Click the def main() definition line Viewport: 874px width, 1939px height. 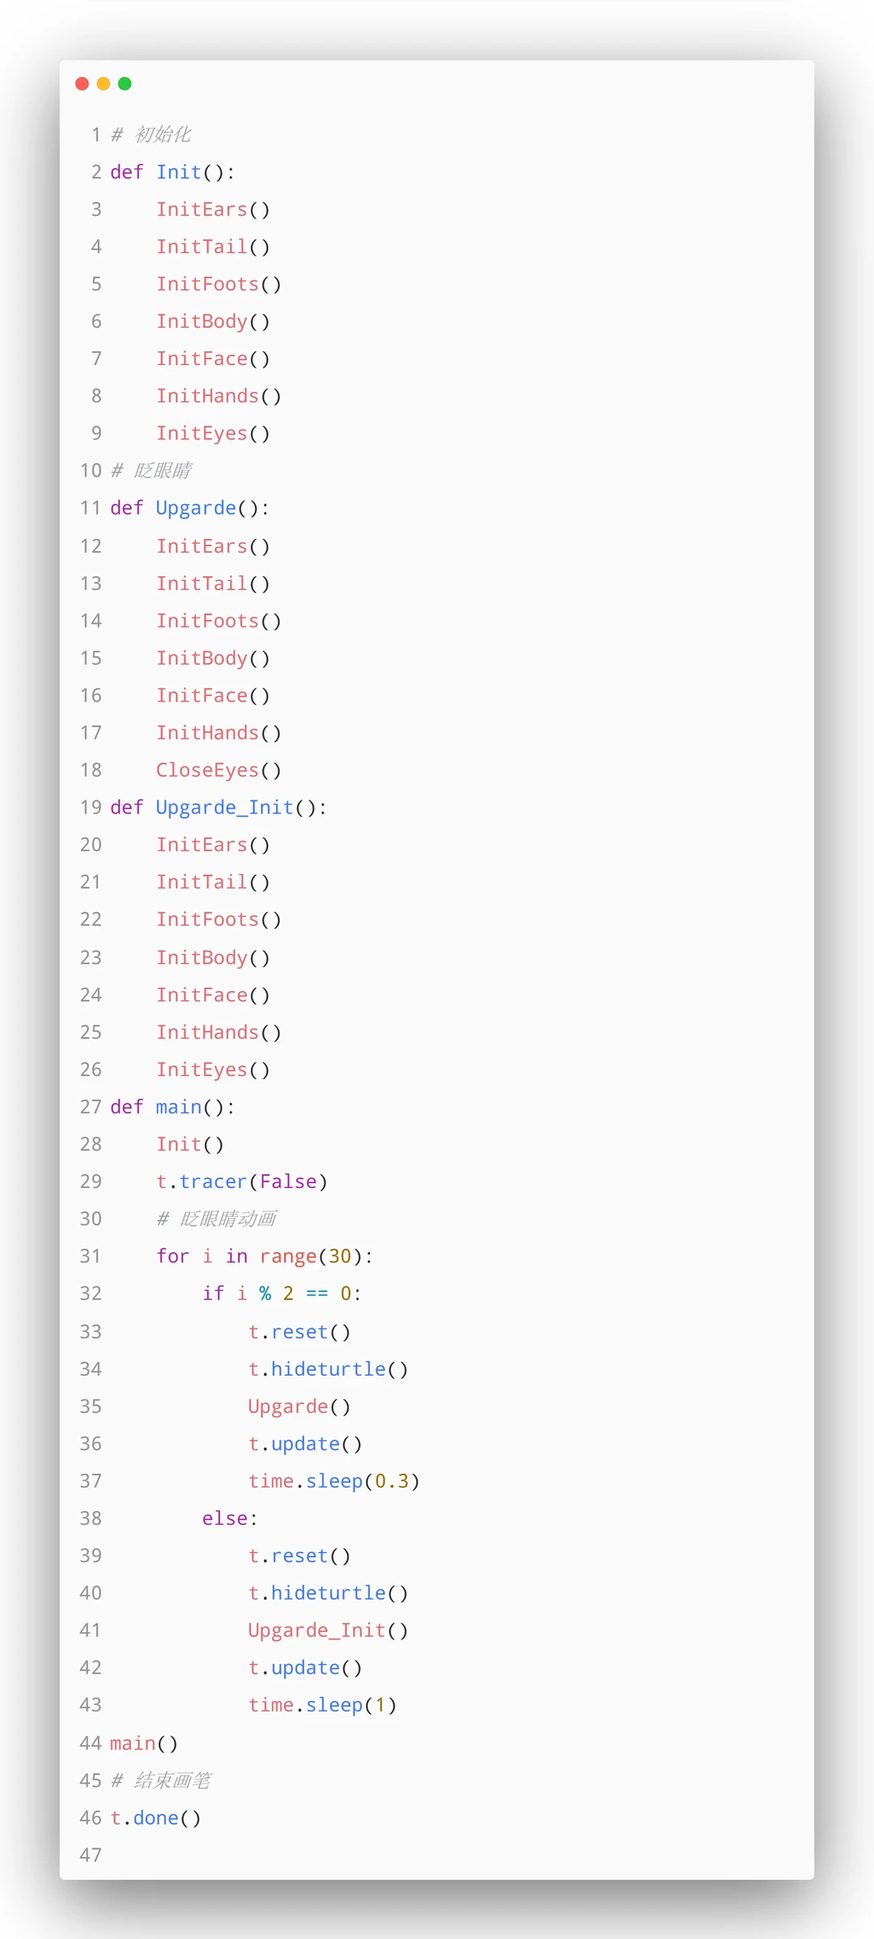tap(172, 1107)
